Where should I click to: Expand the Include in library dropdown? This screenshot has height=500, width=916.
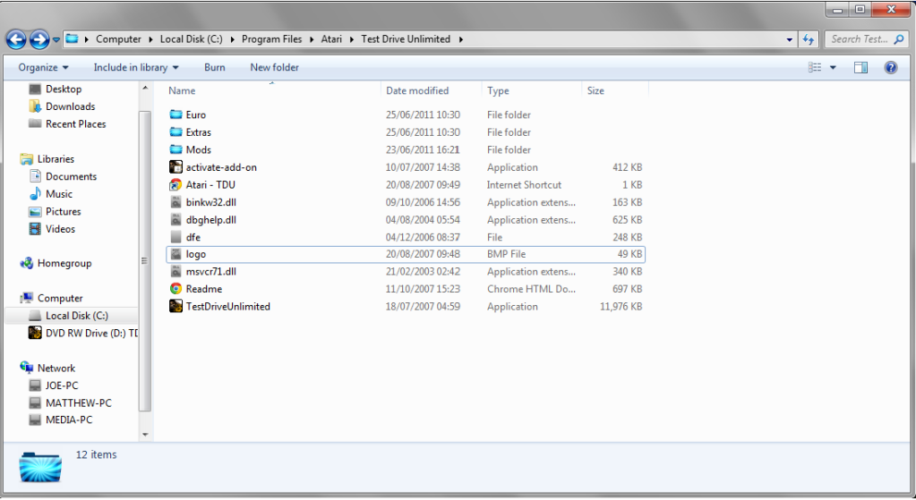pyautogui.click(x=136, y=67)
